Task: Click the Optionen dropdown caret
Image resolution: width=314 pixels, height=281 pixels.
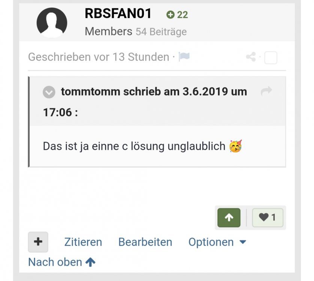Action: click(x=243, y=242)
